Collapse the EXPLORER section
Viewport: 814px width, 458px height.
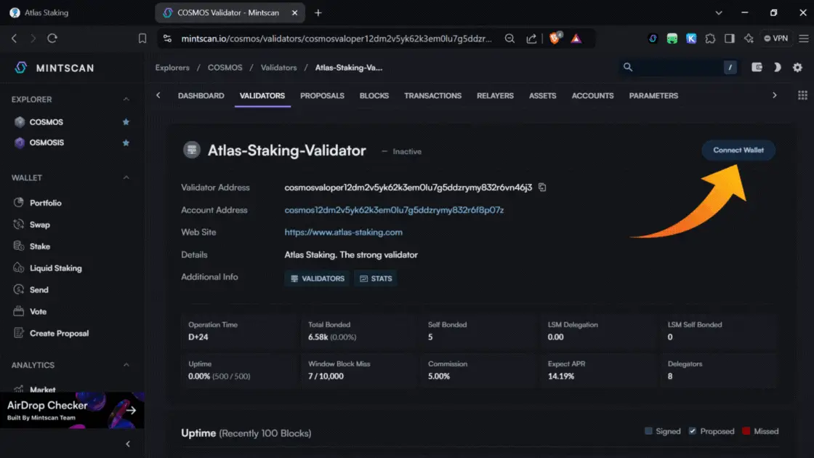point(126,100)
